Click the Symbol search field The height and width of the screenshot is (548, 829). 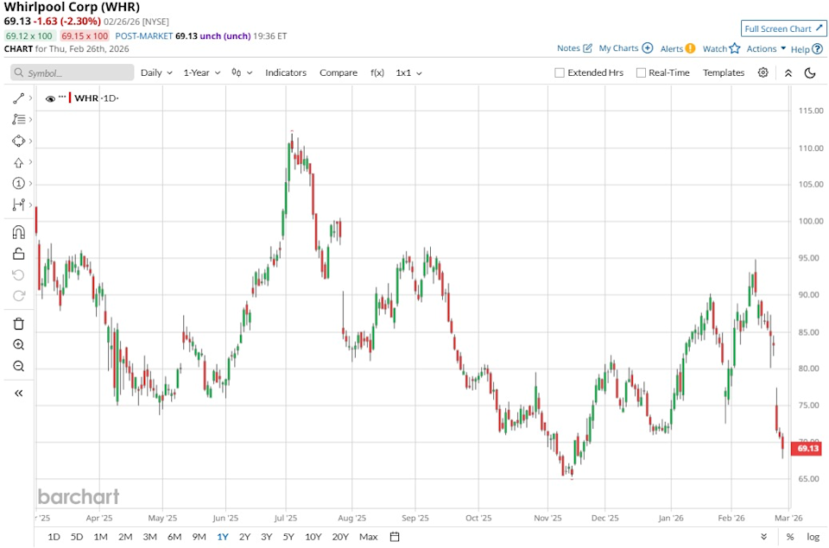tap(72, 72)
